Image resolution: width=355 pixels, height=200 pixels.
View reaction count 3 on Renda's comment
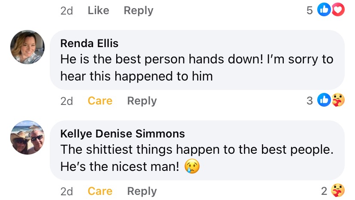(x=310, y=101)
